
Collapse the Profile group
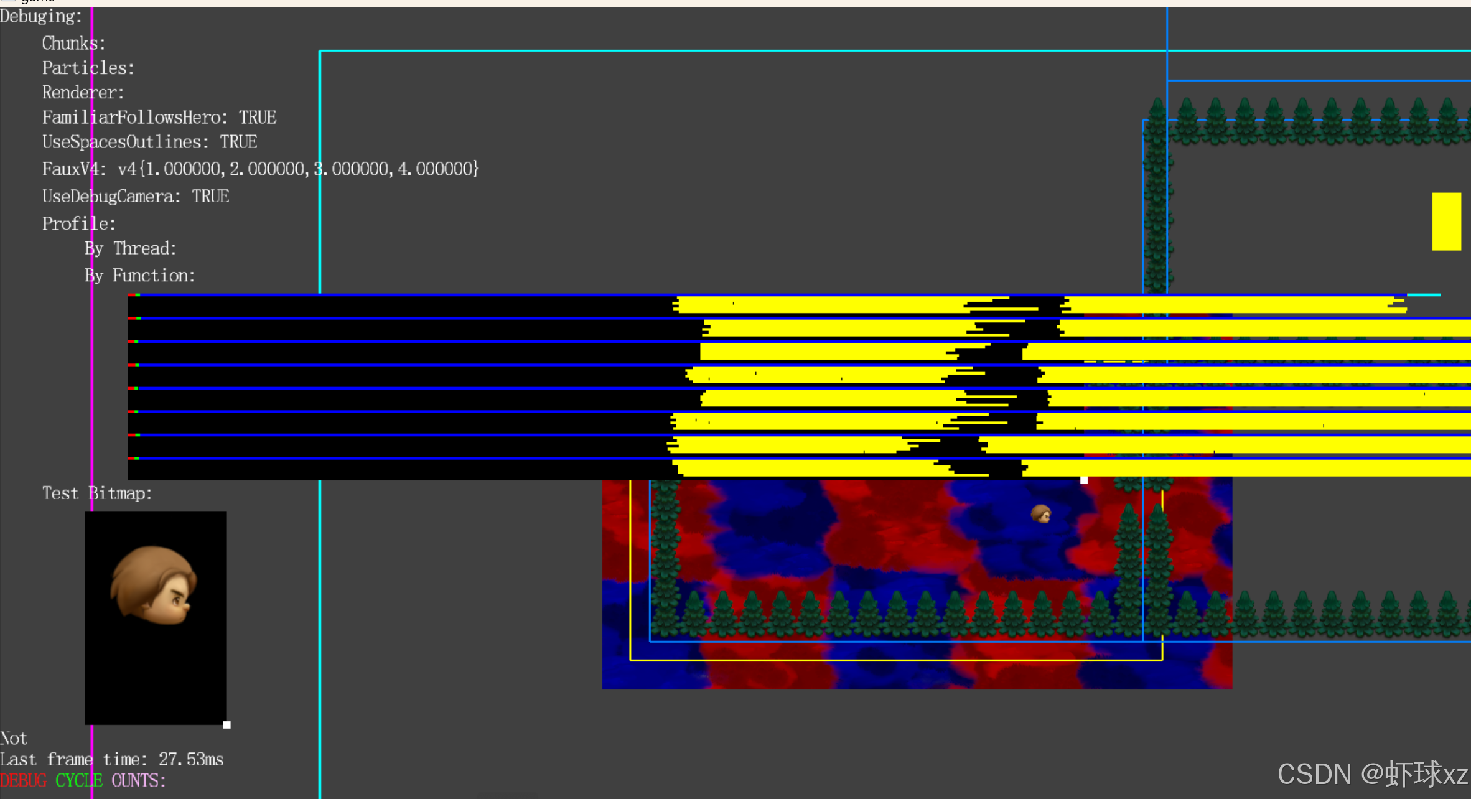(x=78, y=224)
